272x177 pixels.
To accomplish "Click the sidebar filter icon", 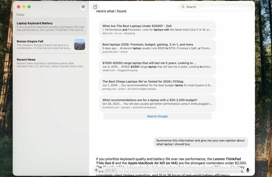I will click(x=83, y=7).
